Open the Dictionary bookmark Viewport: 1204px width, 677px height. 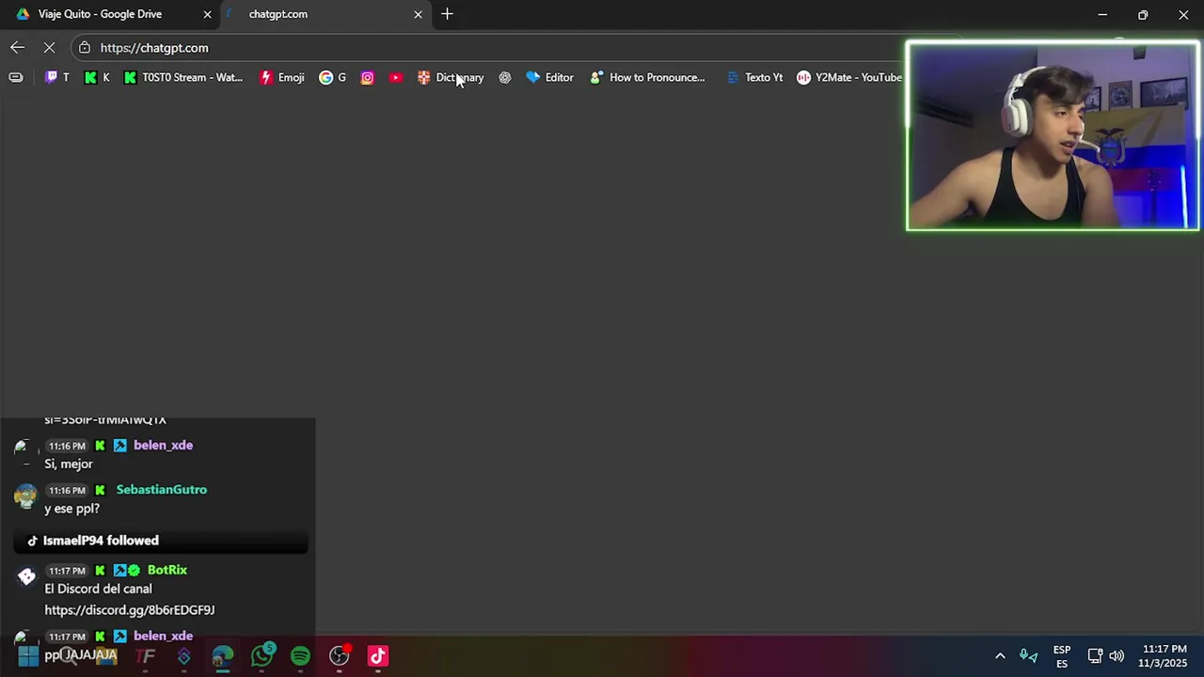click(x=451, y=77)
